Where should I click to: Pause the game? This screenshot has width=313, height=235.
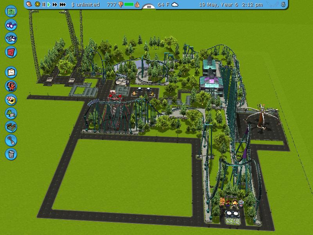[44, 4]
